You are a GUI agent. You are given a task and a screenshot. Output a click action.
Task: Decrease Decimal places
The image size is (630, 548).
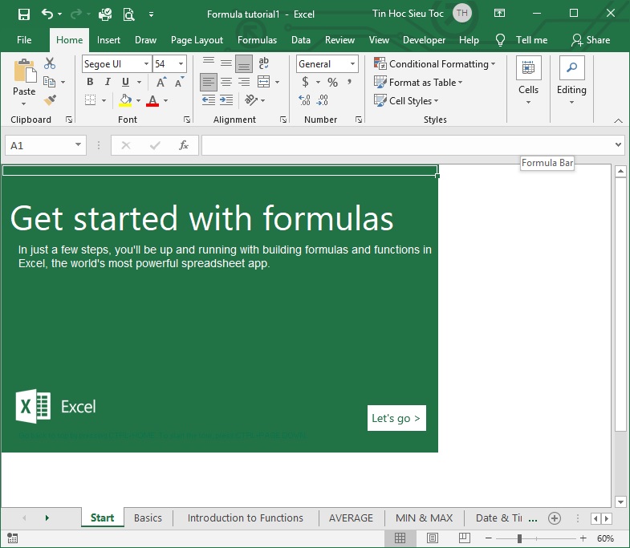coord(323,100)
